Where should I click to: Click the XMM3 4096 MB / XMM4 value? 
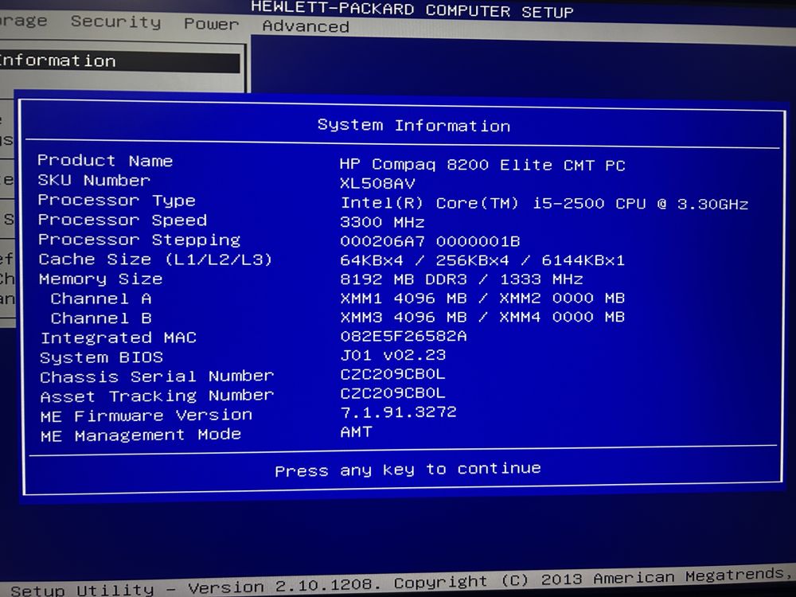pyautogui.click(x=482, y=317)
